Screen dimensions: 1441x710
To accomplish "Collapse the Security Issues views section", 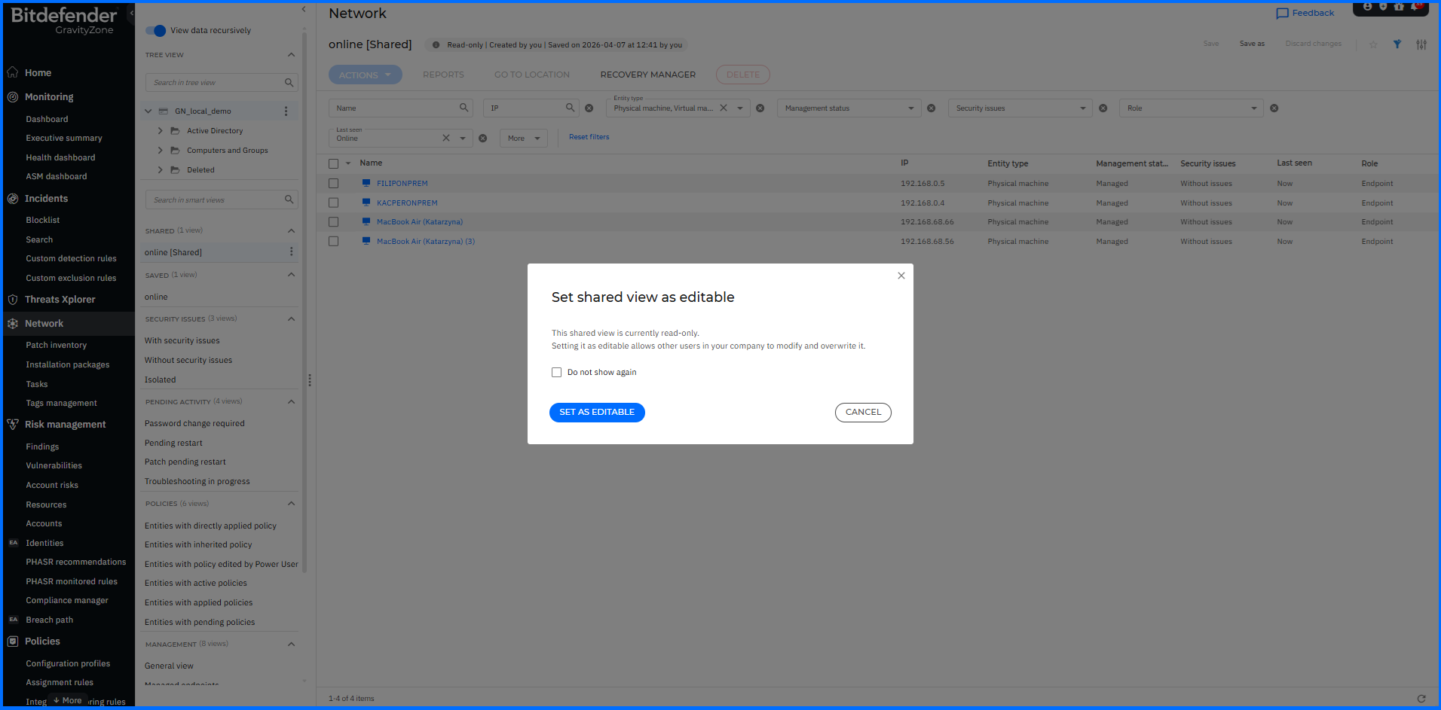I will 291,319.
